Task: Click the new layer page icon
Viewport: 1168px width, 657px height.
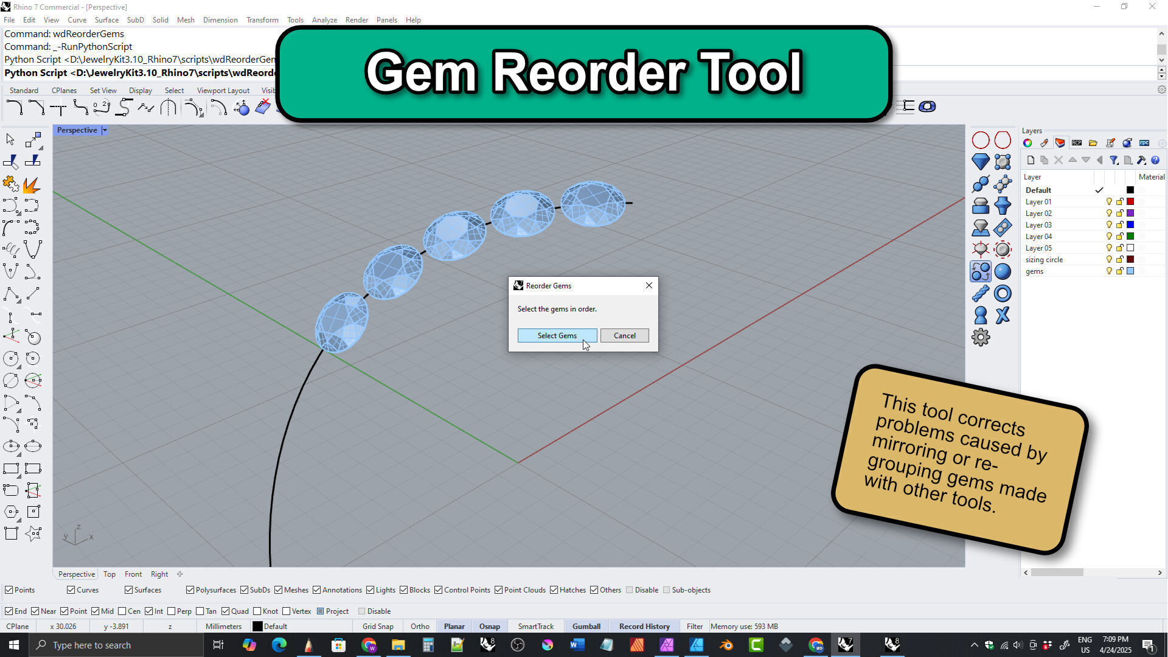Action: coord(1030,160)
